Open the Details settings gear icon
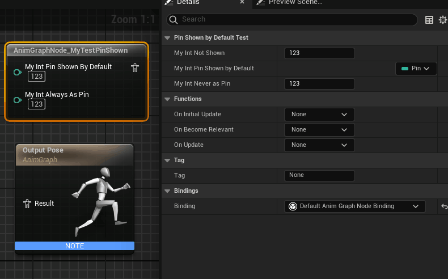The image size is (448, 279). (x=443, y=20)
